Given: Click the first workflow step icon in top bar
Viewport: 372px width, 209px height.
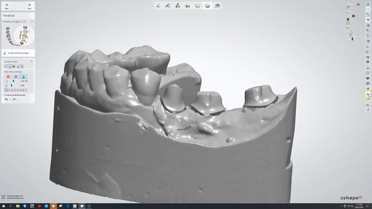Looking at the screenshot, I should (x=158, y=6).
